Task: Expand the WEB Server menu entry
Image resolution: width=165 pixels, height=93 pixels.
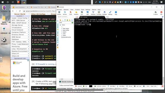Action: point(20,37)
